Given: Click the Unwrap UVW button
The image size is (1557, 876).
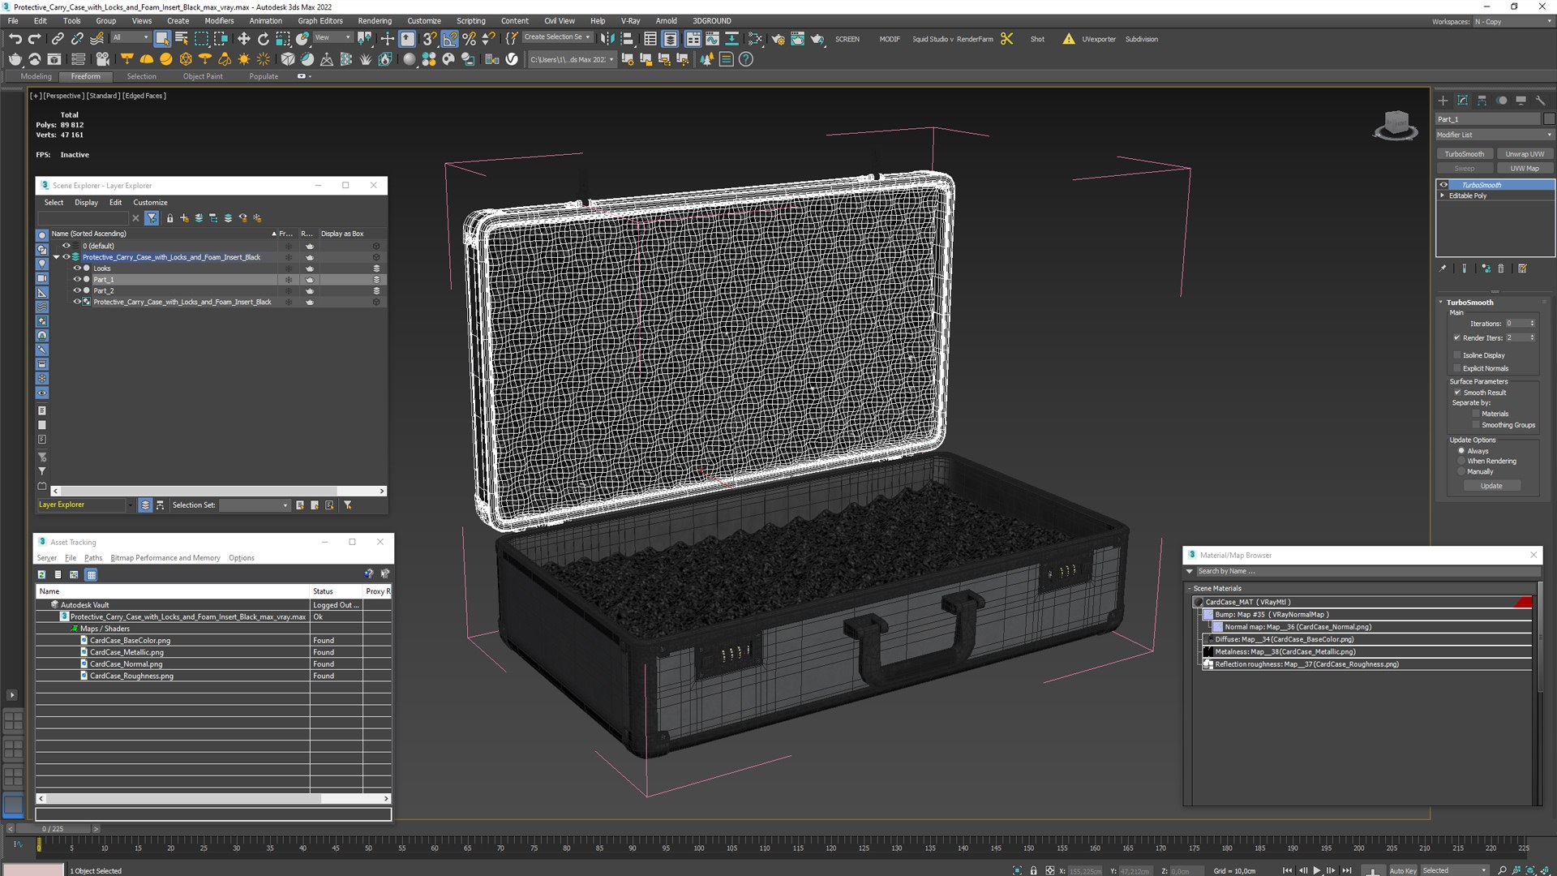Looking at the screenshot, I should (1525, 154).
